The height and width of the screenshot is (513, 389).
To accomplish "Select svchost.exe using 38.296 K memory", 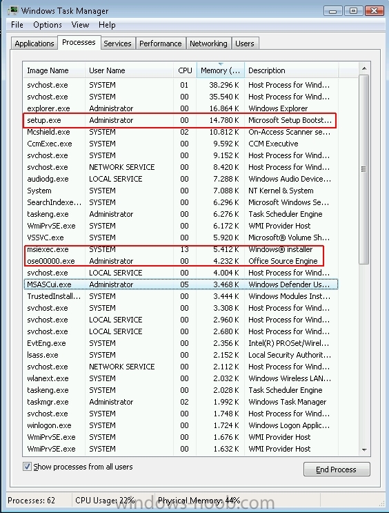I will click(x=181, y=85).
